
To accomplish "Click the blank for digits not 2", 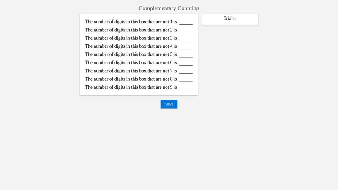I will pos(186,30).
